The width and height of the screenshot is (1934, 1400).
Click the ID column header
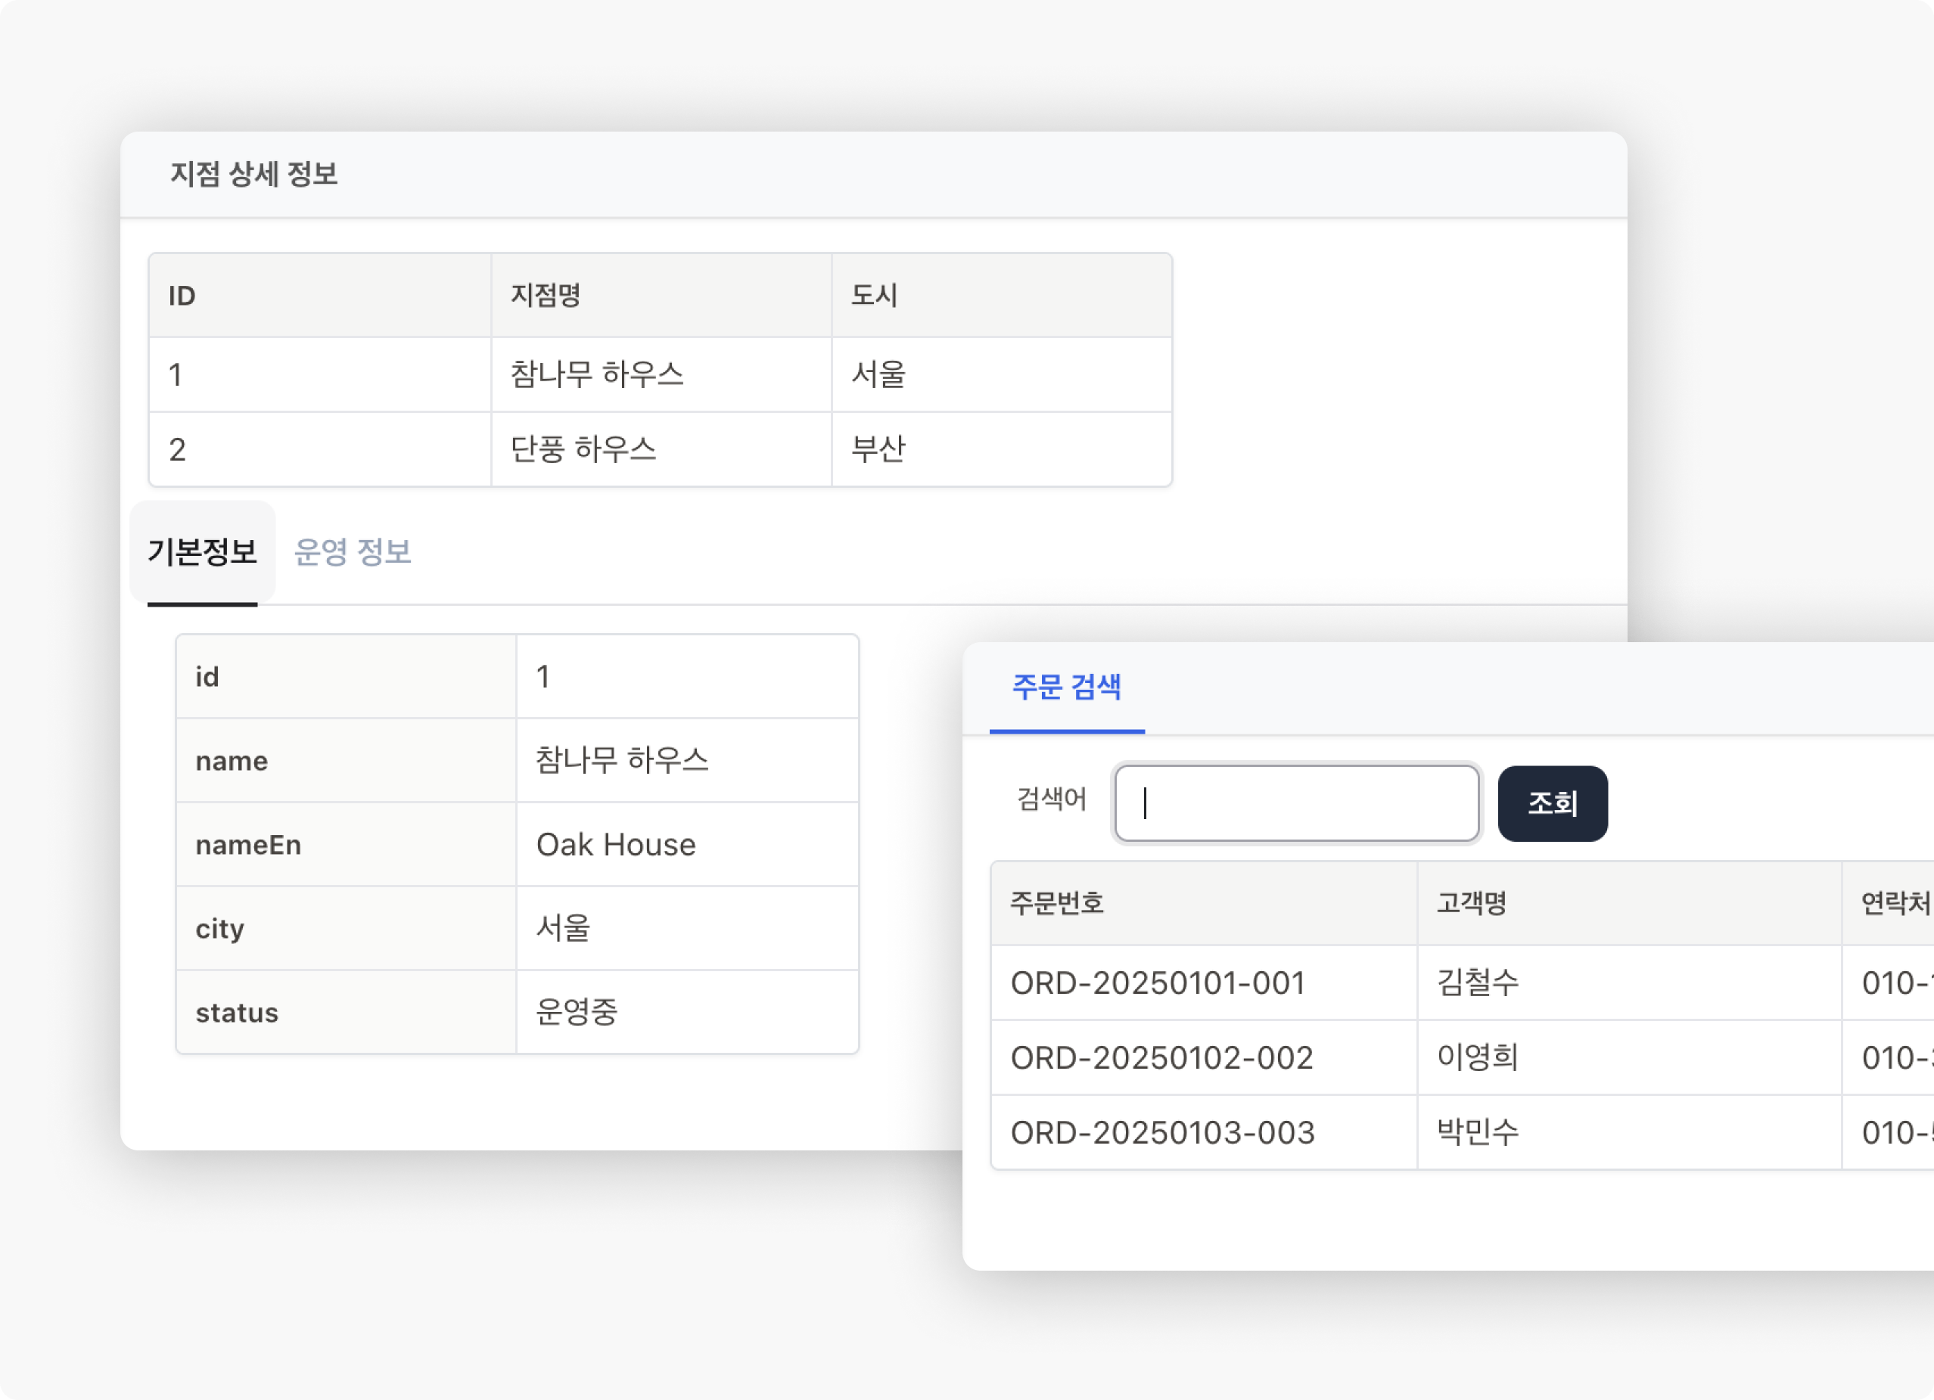click(x=182, y=296)
